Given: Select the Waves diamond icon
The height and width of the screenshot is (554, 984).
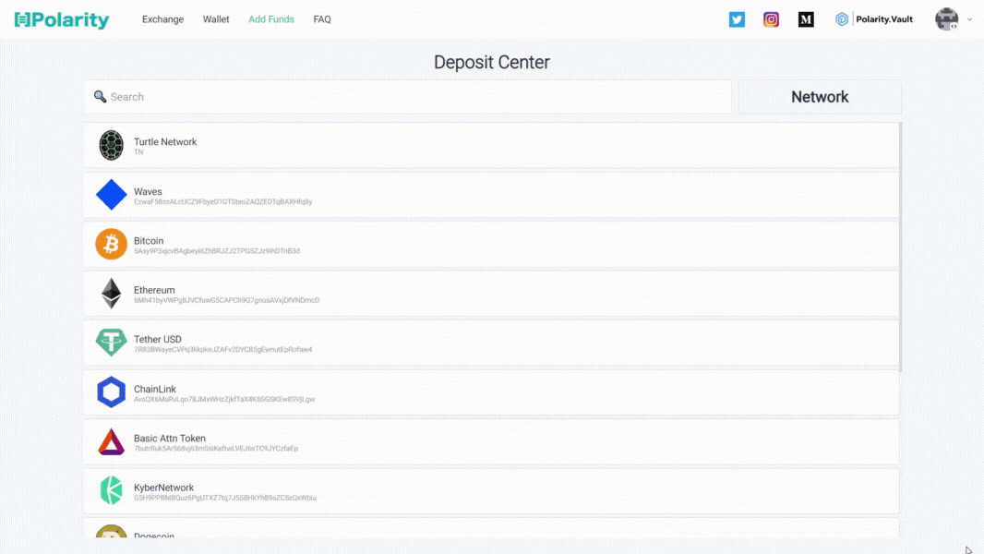Looking at the screenshot, I should coord(111,195).
